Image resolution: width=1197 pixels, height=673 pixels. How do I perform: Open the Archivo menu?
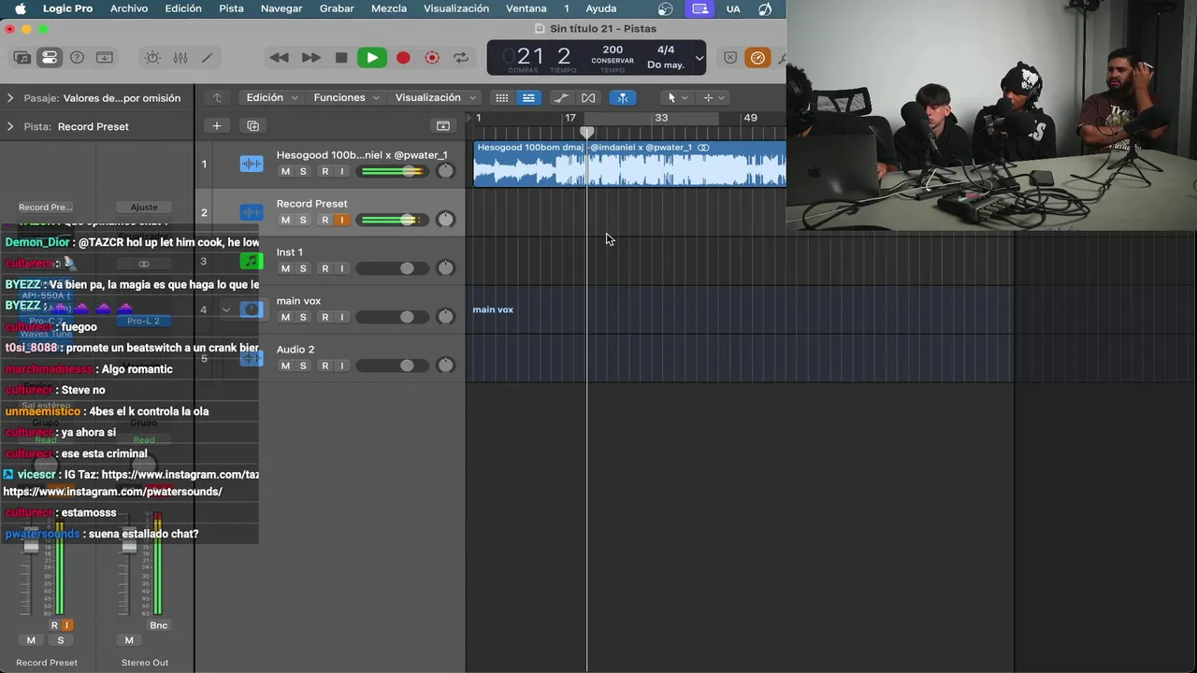tap(129, 8)
